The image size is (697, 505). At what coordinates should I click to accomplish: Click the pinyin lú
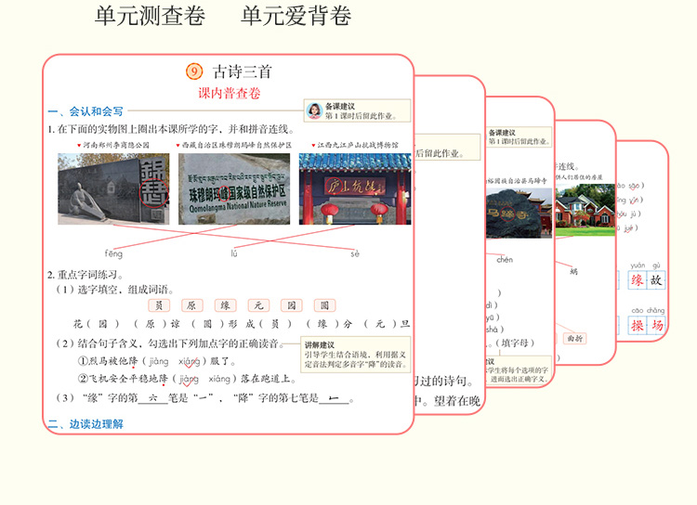coord(234,253)
